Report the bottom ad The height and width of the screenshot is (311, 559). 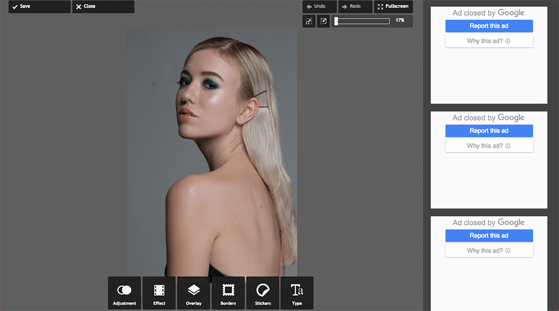point(489,236)
